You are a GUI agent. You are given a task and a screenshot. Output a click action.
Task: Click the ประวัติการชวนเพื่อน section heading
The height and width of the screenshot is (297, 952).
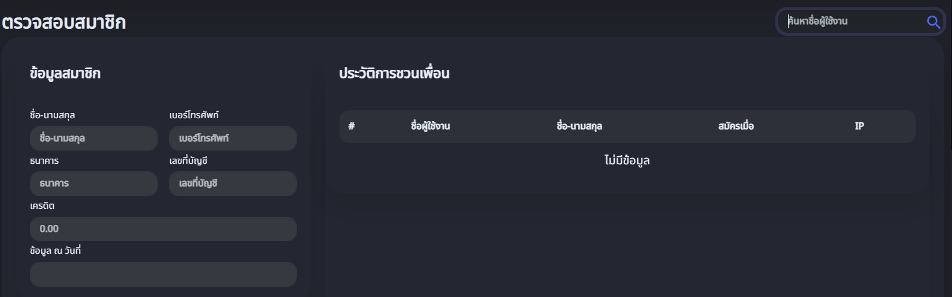coord(394,73)
